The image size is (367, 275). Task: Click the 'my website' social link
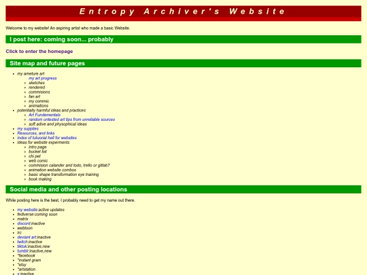click(27, 210)
